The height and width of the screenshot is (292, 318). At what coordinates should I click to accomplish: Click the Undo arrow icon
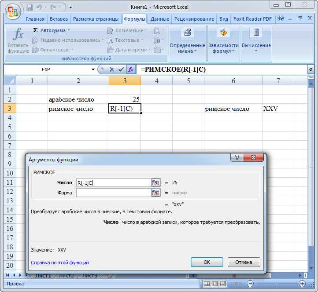coord(39,7)
